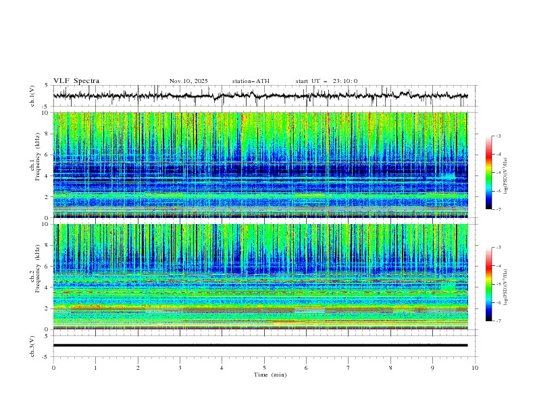Viewport: 535px width, 413px height.
Task: Click time axis tick label '2'
Action: point(138,368)
